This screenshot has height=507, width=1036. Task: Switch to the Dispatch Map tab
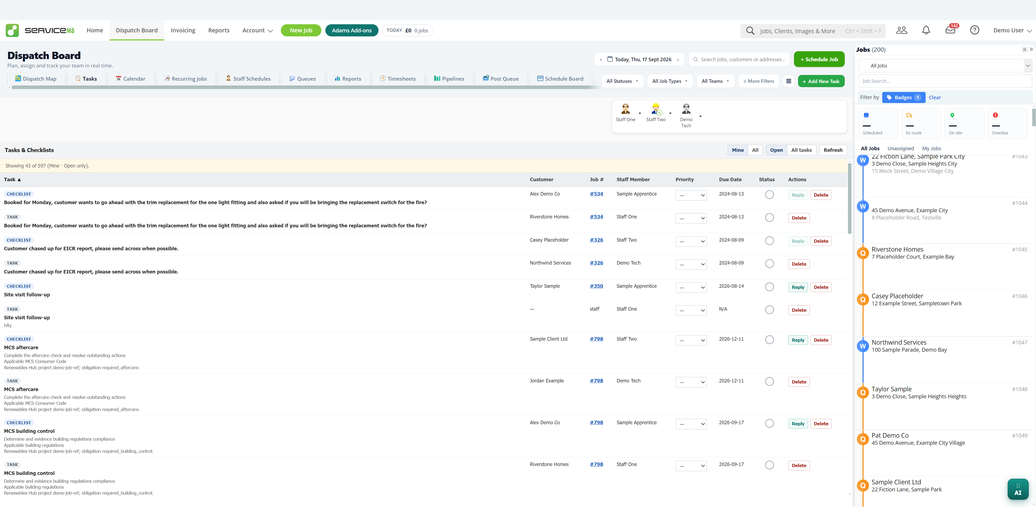(x=36, y=79)
